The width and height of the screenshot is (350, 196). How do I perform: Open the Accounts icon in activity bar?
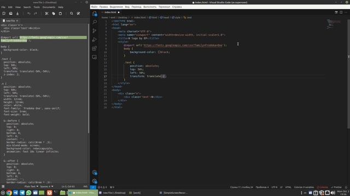tap(95, 173)
